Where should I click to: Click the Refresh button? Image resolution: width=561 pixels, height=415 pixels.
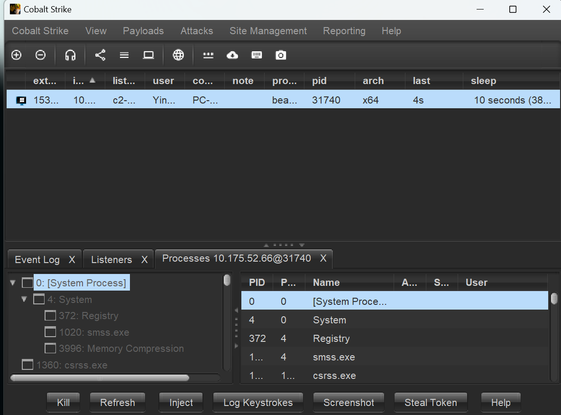117,403
